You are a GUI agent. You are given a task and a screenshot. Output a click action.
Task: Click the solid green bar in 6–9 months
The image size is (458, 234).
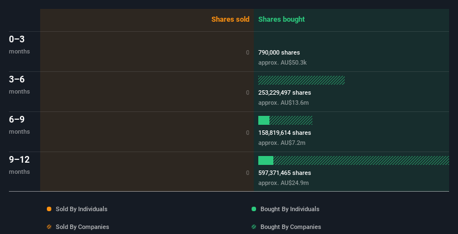[x=264, y=120]
